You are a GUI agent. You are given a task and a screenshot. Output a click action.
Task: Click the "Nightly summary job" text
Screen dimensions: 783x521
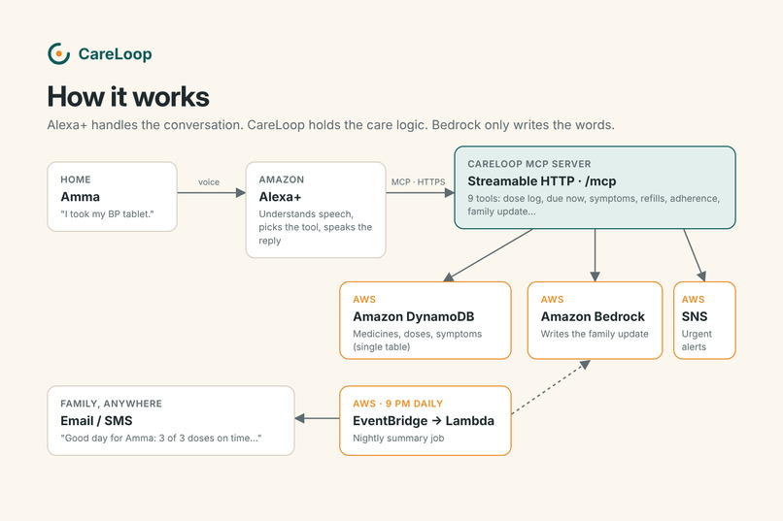pyautogui.click(x=398, y=439)
